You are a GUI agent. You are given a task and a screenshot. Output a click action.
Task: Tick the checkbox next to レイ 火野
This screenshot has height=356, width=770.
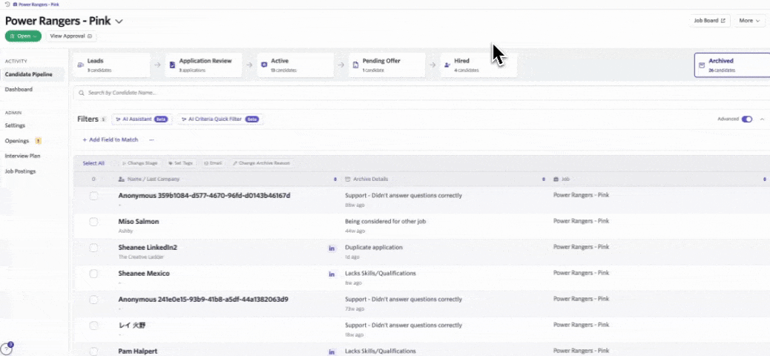tap(93, 326)
